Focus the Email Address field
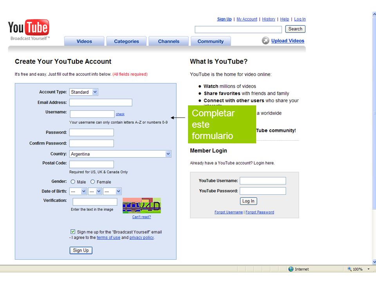This screenshot has height=282, width=376. tap(101, 102)
